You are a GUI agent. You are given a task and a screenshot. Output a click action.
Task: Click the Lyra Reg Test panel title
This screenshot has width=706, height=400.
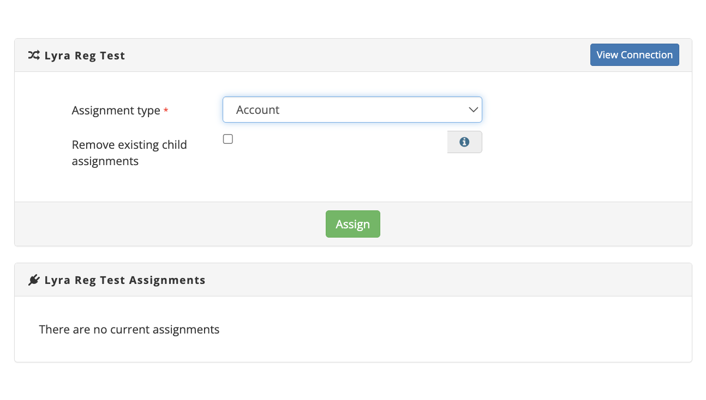[x=85, y=56]
